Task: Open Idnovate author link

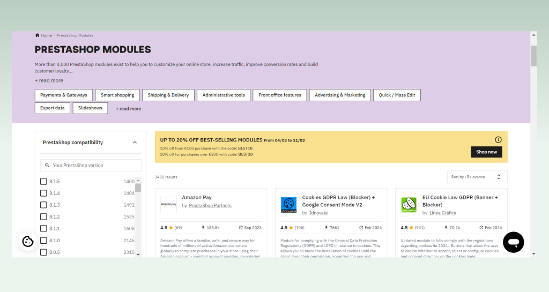Action: (318, 213)
